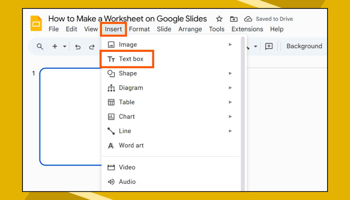Open the Format menu

click(x=139, y=29)
